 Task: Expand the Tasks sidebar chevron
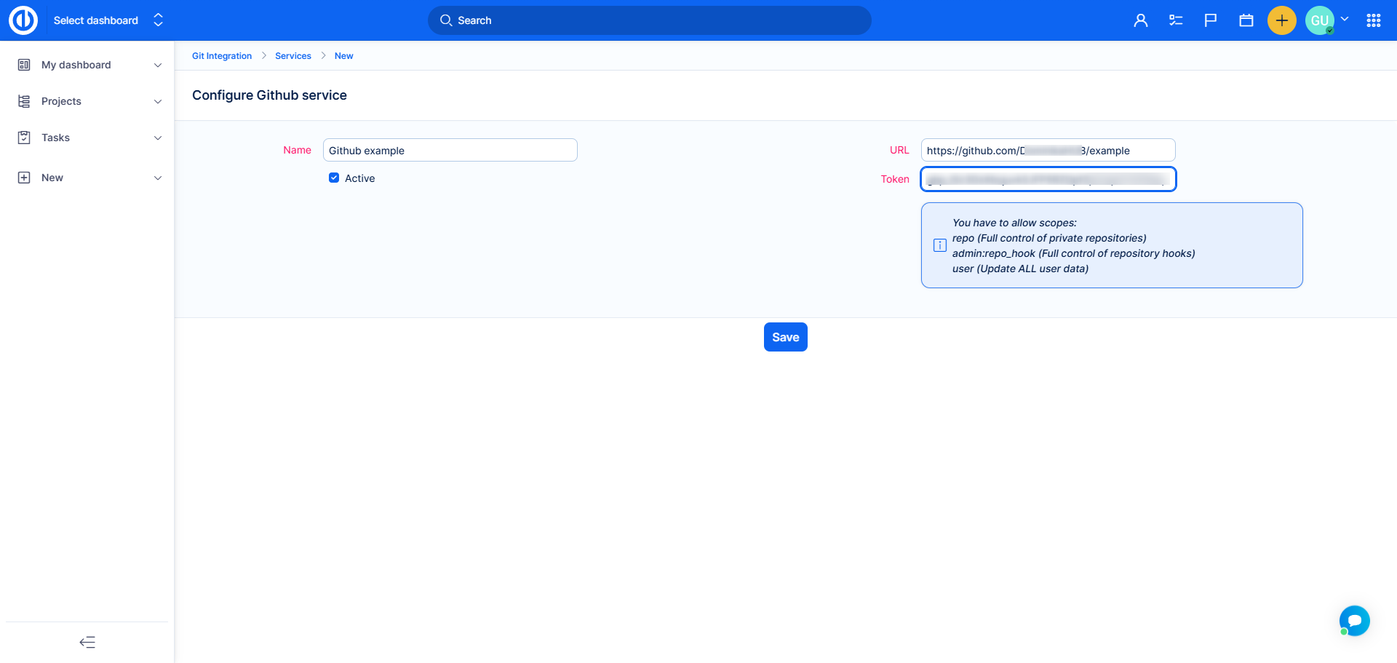(158, 138)
